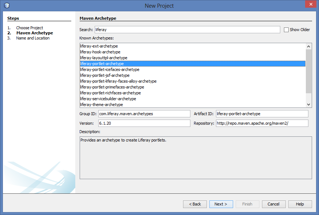Choose liferay-portlet-primefaces-archetype
The image size is (319, 215).
[112, 87]
